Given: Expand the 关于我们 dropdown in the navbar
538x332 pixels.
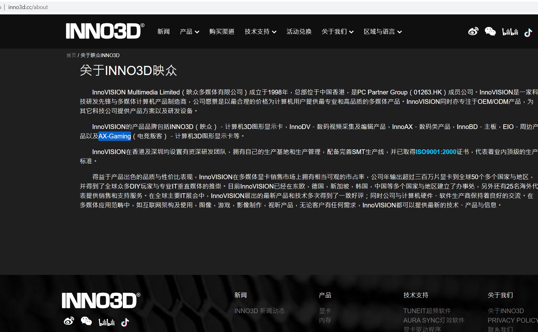Looking at the screenshot, I should click(x=338, y=32).
